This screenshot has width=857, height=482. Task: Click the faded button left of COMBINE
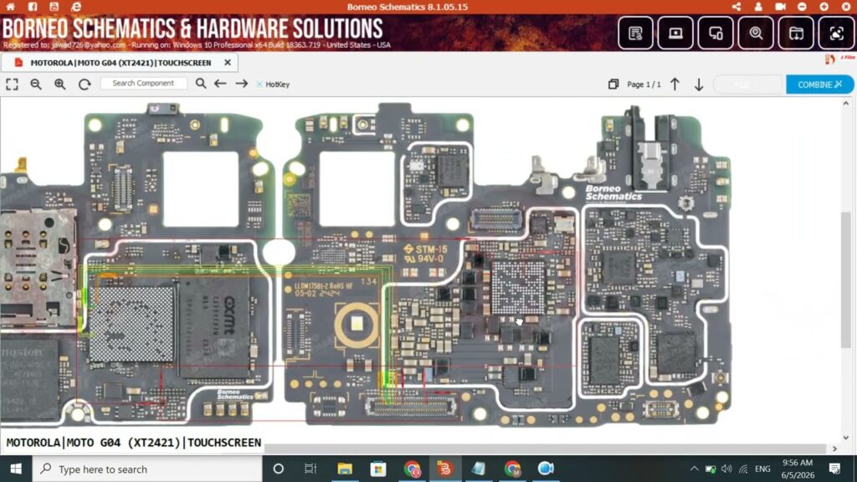click(x=749, y=85)
